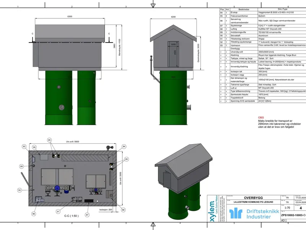The image size is (306, 230).
Task: Select balloon number 84 in plan view
Action: coord(124,146)
